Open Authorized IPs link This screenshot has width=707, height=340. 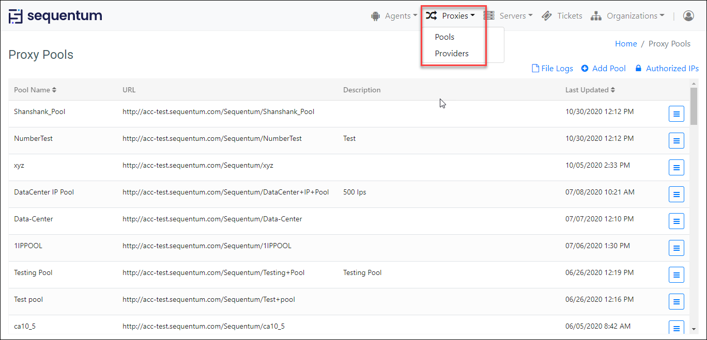tap(667, 69)
